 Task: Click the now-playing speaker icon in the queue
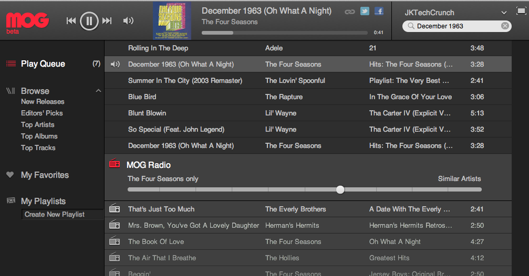[x=116, y=65]
